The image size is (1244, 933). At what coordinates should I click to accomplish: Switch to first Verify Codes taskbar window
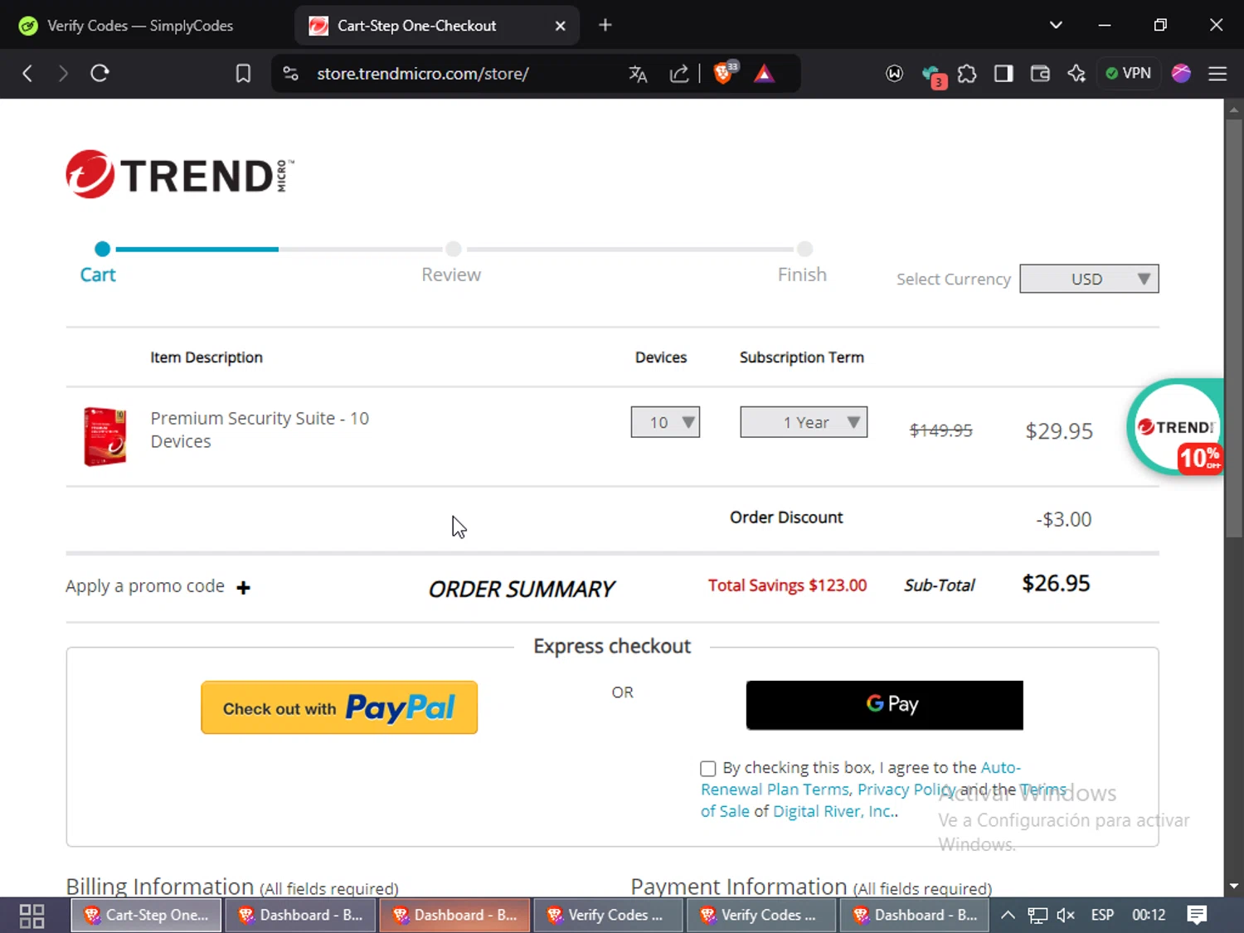tap(609, 916)
